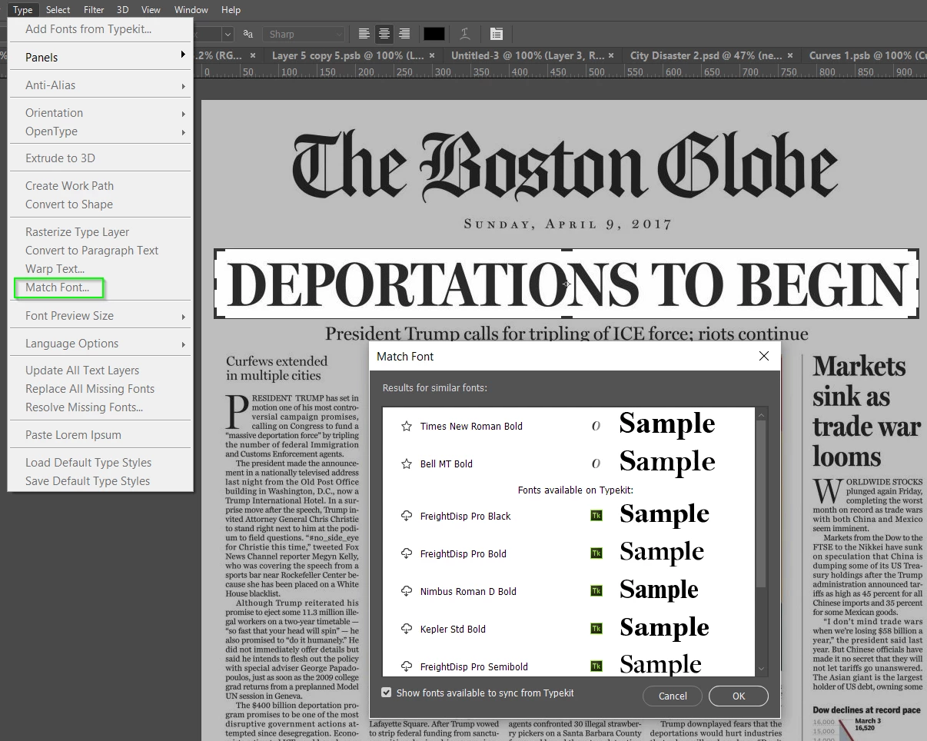Image resolution: width=927 pixels, height=741 pixels.
Task: Click the Match Font results scrollbar
Action: tap(761, 503)
